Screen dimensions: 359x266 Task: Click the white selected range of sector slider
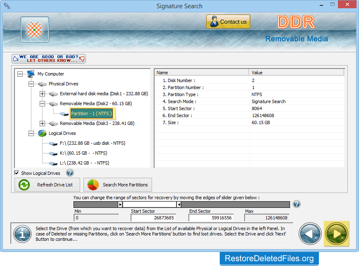coord(150,204)
